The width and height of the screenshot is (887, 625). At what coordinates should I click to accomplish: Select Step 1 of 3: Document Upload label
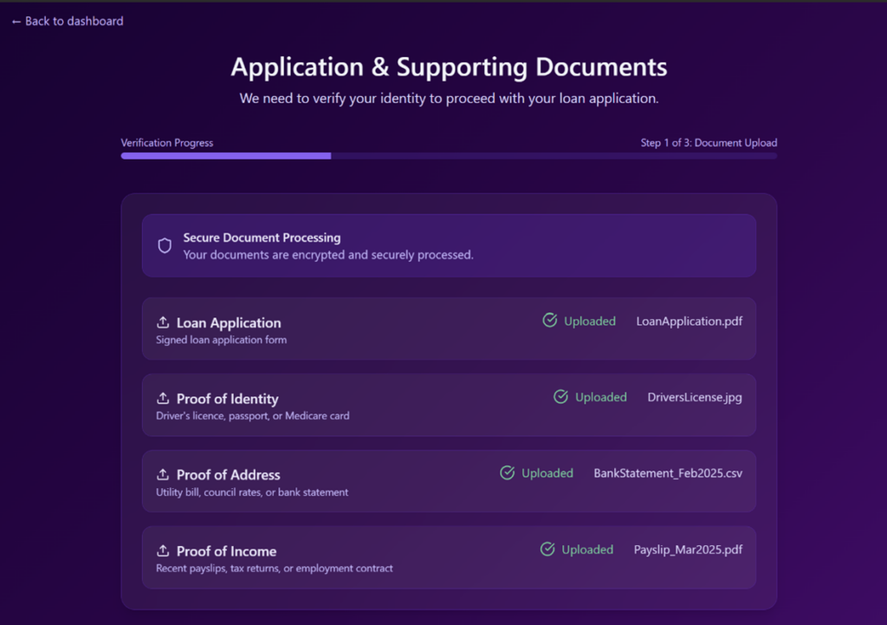709,142
